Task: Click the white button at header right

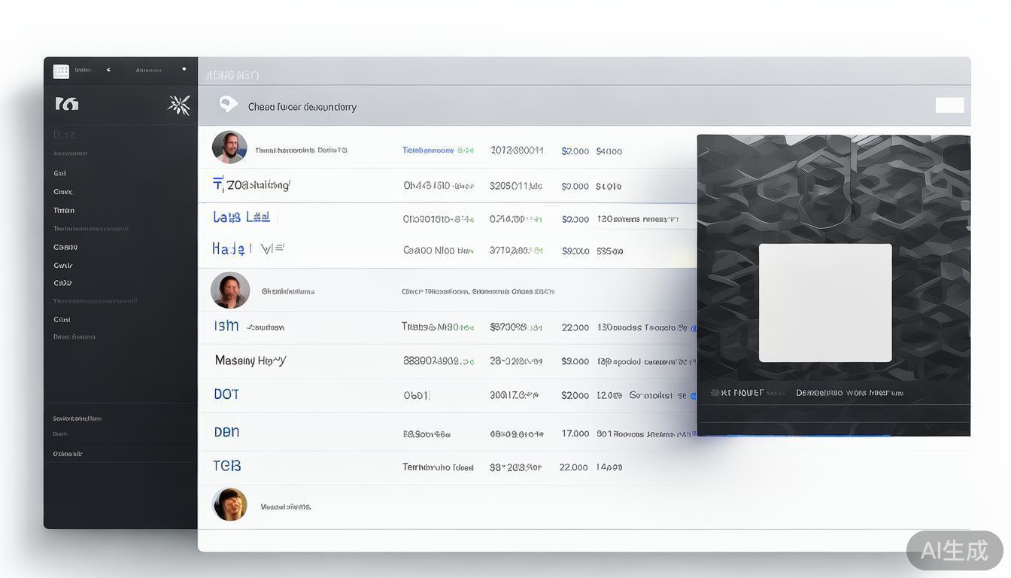Action: pyautogui.click(x=949, y=105)
